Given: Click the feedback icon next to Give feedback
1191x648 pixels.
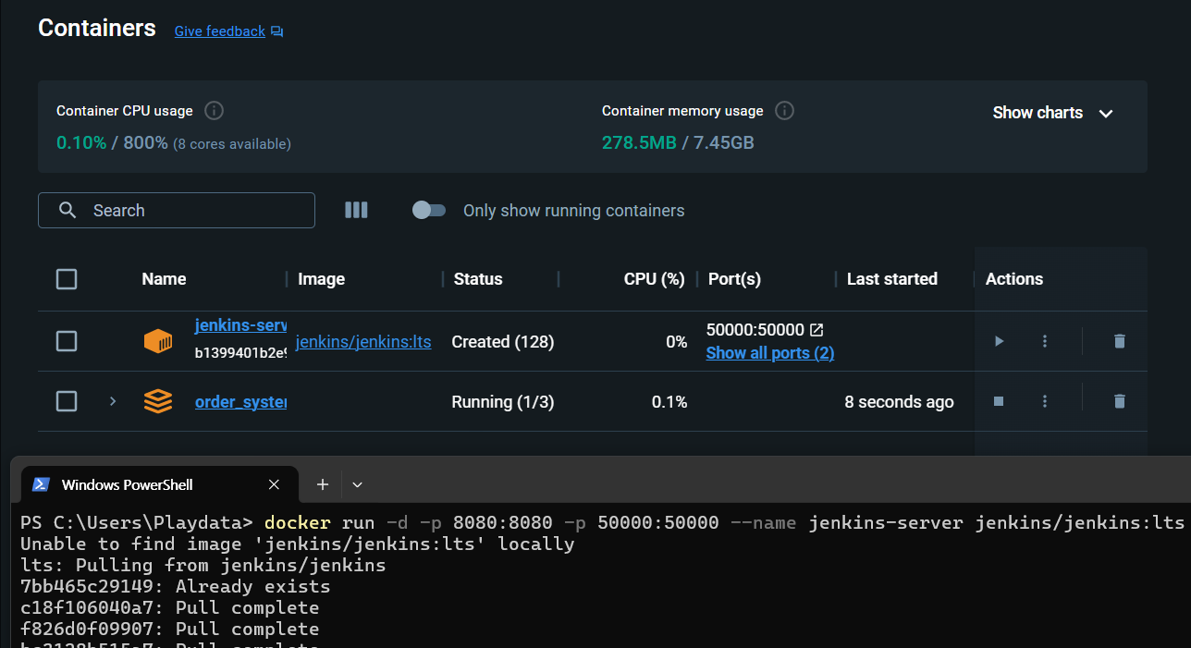Looking at the screenshot, I should (x=276, y=31).
